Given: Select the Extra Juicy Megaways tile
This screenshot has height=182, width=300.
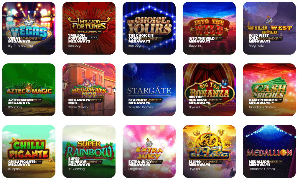Looking at the screenshot, I should click(149, 151).
